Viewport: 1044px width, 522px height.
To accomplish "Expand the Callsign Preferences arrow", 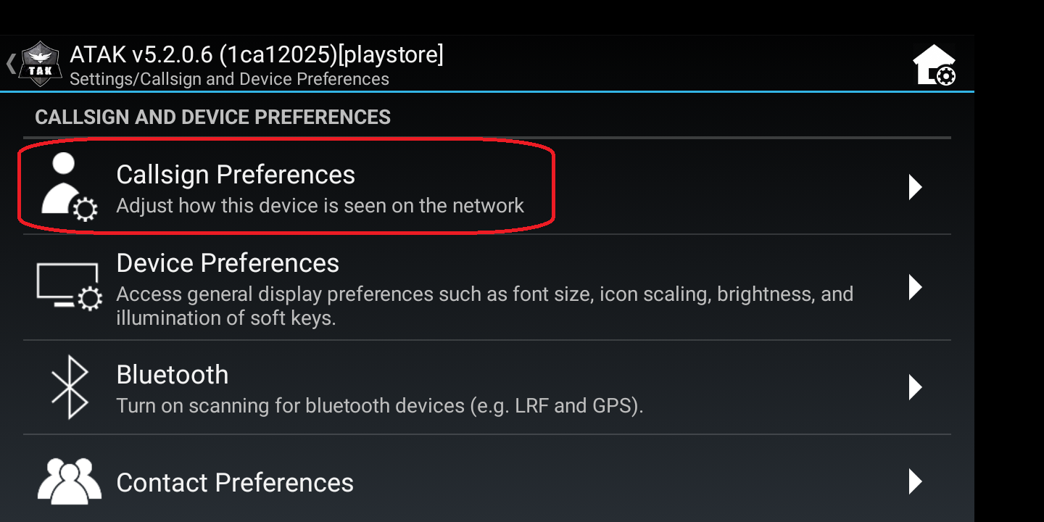I will 915,187.
